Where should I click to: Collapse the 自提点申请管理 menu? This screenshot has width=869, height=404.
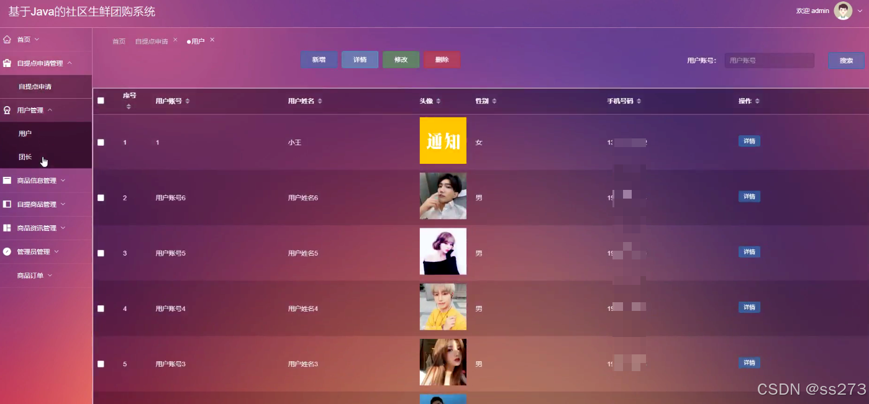pos(70,63)
